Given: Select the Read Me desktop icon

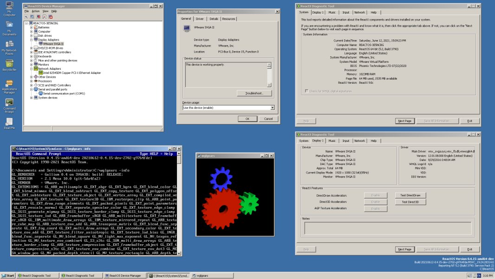Looking at the screenshot, I should pos(9,124).
